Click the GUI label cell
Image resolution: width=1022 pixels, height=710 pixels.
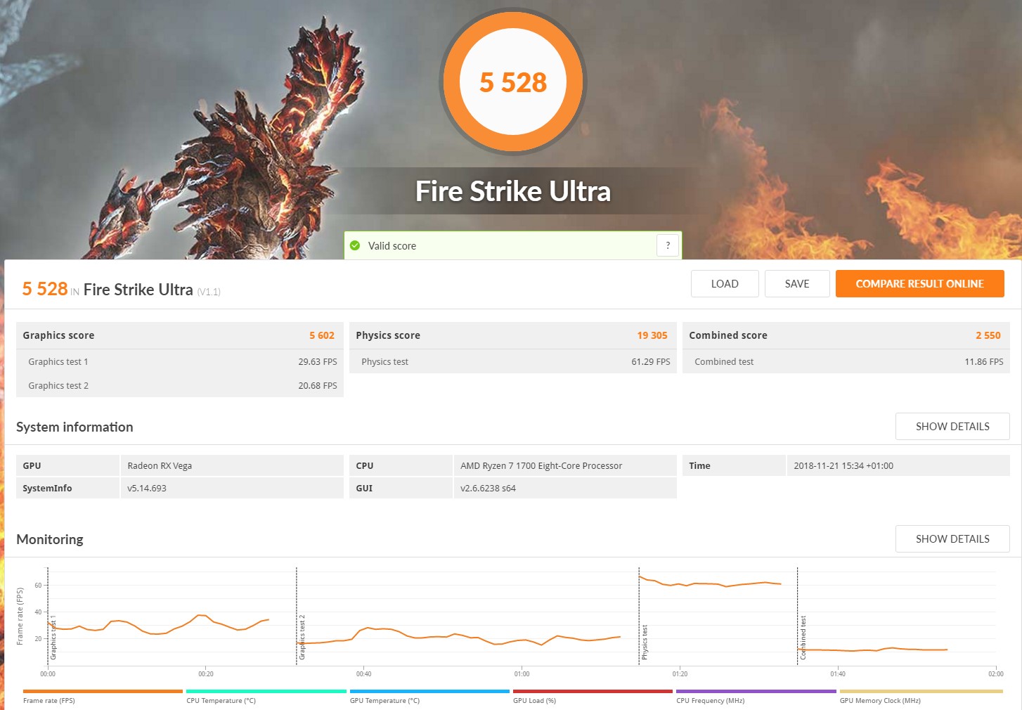[x=401, y=488]
